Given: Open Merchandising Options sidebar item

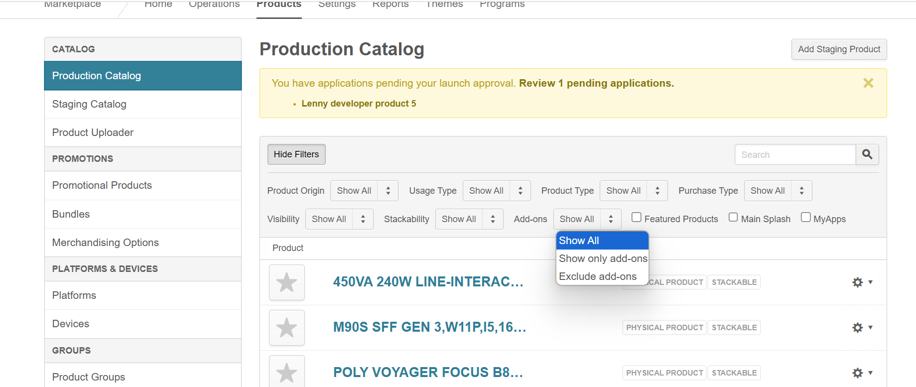Looking at the screenshot, I should [x=143, y=243].
